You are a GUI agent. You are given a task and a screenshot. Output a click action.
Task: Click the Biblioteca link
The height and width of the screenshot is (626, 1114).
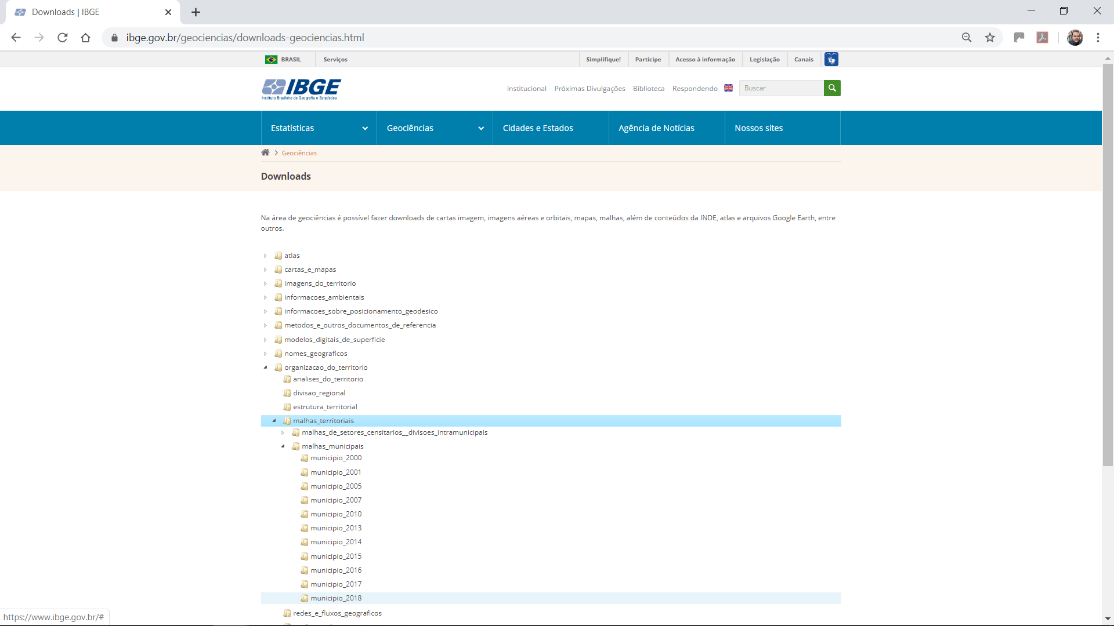pos(648,89)
